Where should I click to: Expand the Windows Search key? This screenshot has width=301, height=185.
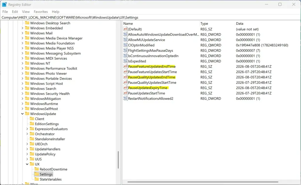(x=22, y=89)
